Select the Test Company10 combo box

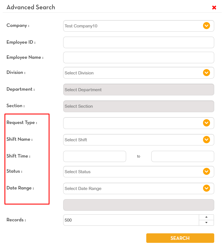pyautogui.click(x=139, y=26)
